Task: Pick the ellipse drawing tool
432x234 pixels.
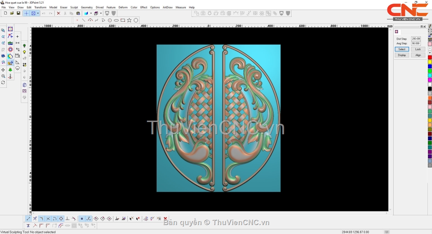Action: tap(116, 21)
